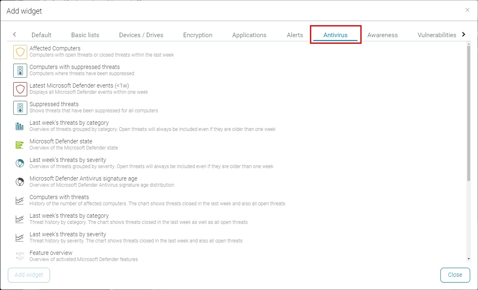Go to the Encryption tab
Viewport: 478px width, 290px height.
click(198, 35)
